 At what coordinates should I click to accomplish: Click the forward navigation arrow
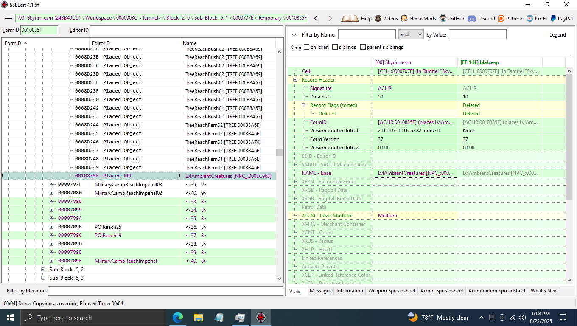330,18
